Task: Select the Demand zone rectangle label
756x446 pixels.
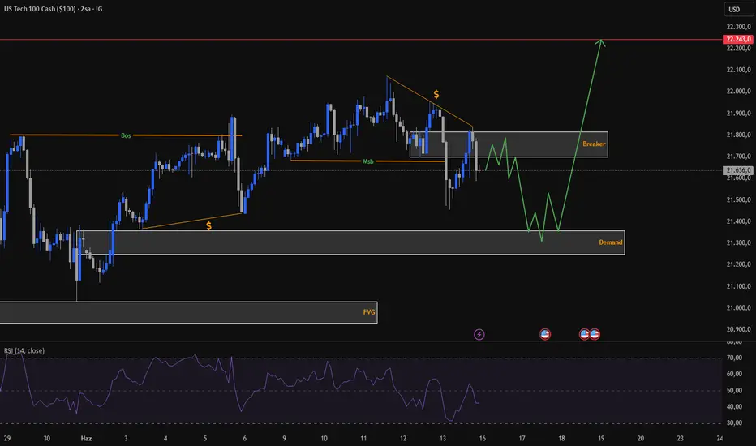Action: pos(610,242)
